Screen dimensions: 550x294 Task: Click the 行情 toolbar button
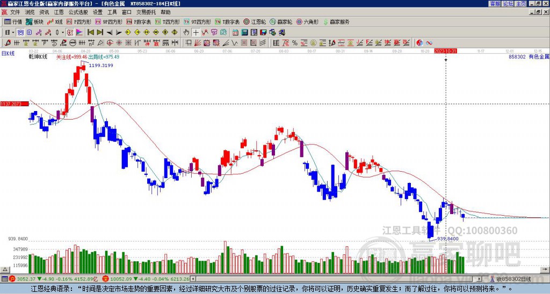(x=13, y=21)
